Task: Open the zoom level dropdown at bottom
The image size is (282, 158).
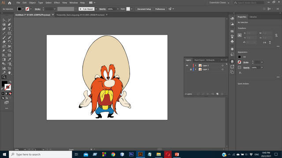Action: (x=25, y=149)
